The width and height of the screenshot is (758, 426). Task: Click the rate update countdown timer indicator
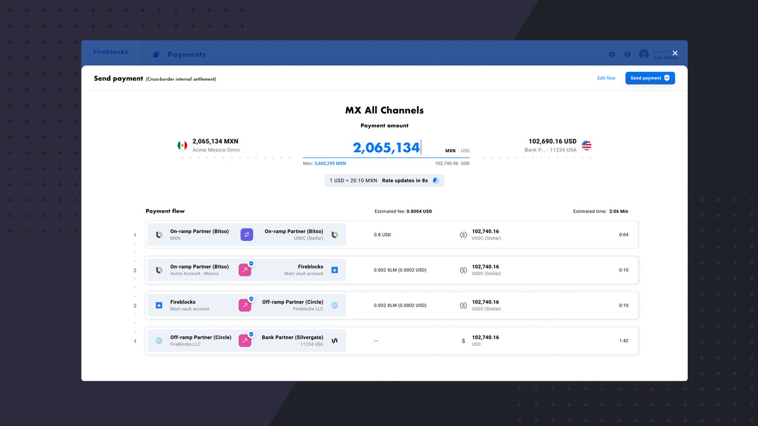coord(435,180)
